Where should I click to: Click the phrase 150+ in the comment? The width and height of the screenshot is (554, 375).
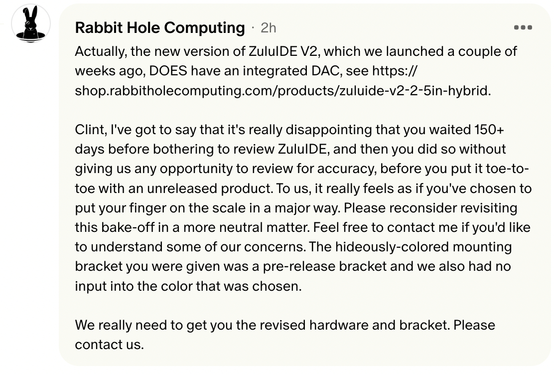(x=487, y=130)
